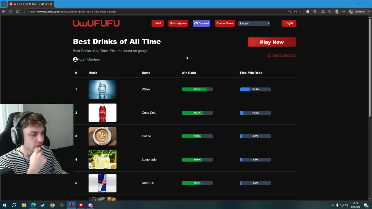Click the 'Lemonade' name in the table
This screenshot has width=372, height=209.
point(149,160)
